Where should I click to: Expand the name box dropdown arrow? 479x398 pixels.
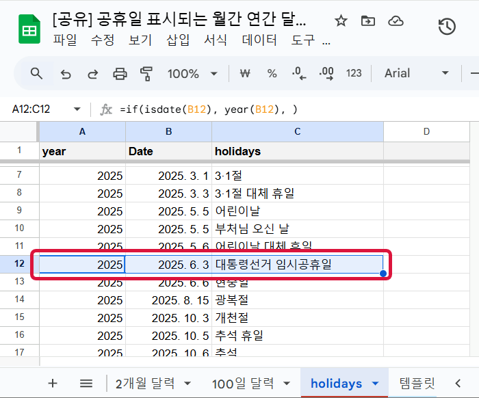(77, 109)
